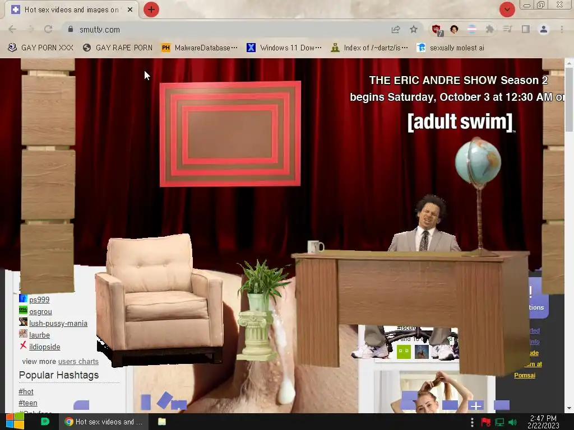
Task: Expand the system tray overflow dots
Action: [472, 422]
